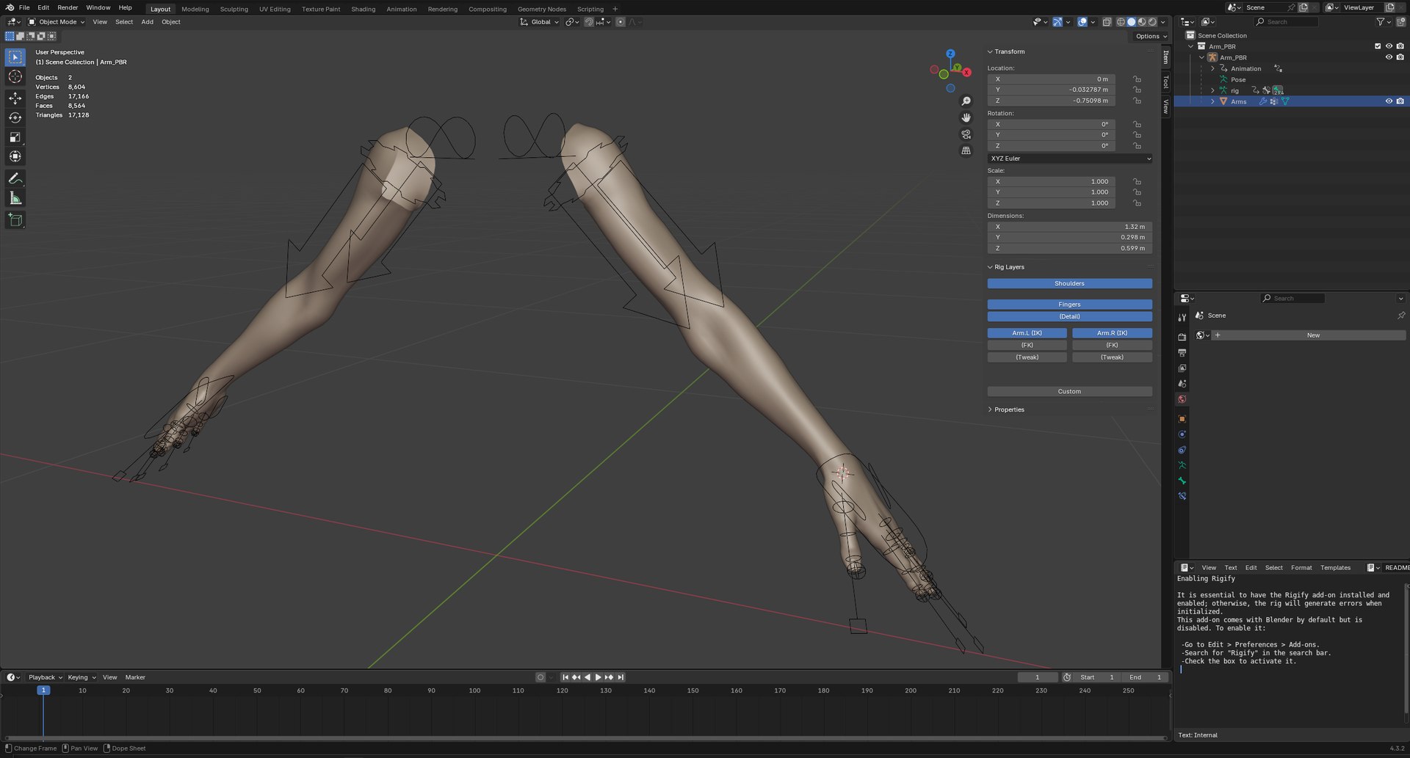Select the Scale tool
Viewport: 1410px width, 758px height.
point(15,137)
